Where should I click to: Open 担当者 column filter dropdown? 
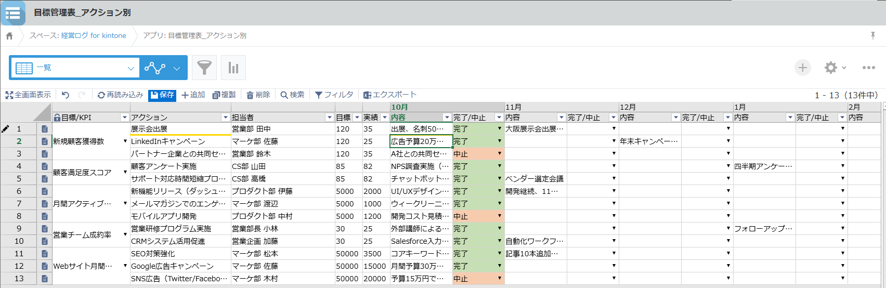tap(329, 117)
